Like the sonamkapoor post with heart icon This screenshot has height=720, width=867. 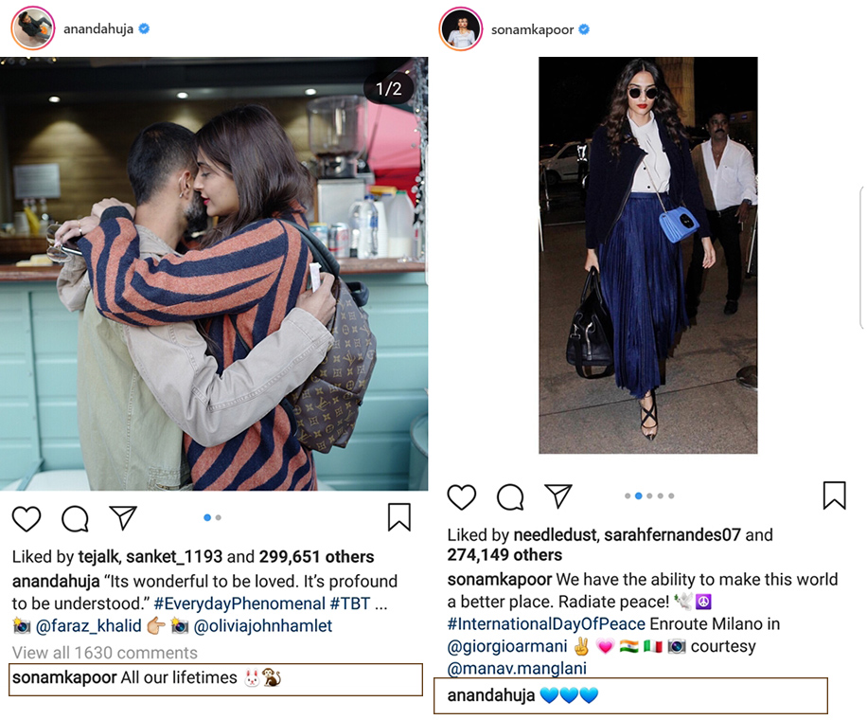point(462,496)
